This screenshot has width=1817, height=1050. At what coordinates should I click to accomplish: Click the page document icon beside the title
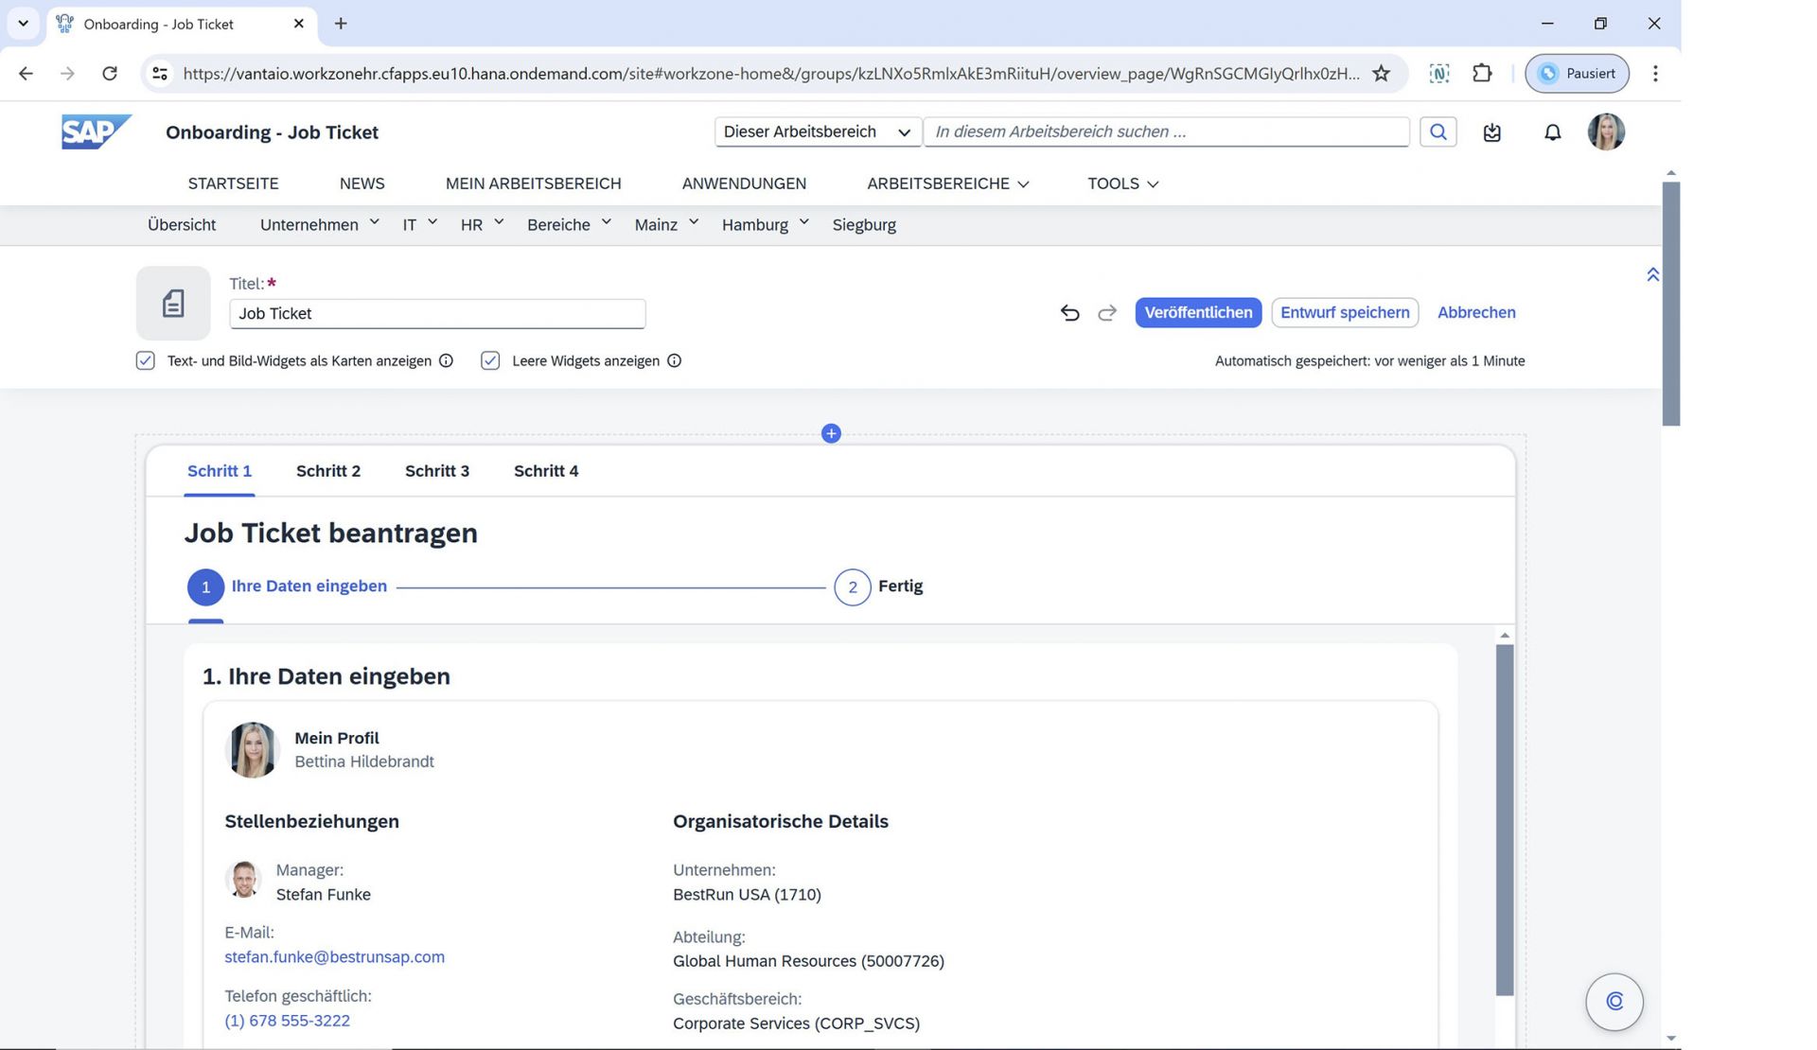point(173,304)
